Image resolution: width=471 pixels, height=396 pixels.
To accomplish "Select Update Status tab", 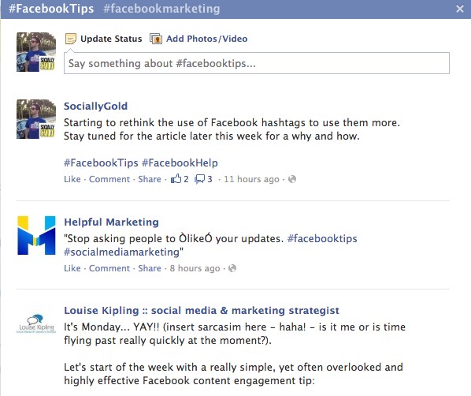I will pyautogui.click(x=111, y=39).
